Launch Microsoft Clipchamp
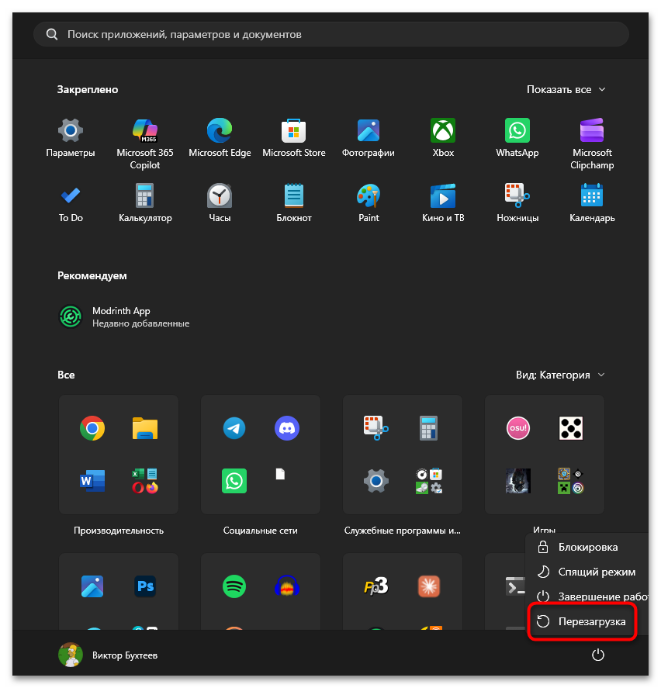Viewport: 661px width, 688px height. coord(592,143)
